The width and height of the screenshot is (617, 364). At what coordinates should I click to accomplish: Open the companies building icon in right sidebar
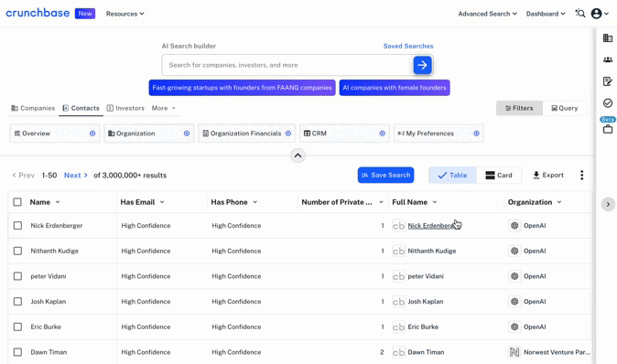[x=608, y=37]
